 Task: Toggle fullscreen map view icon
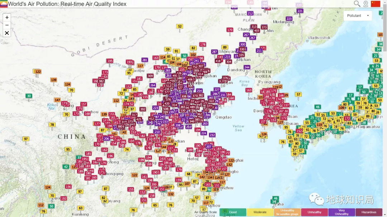[x=7, y=33]
